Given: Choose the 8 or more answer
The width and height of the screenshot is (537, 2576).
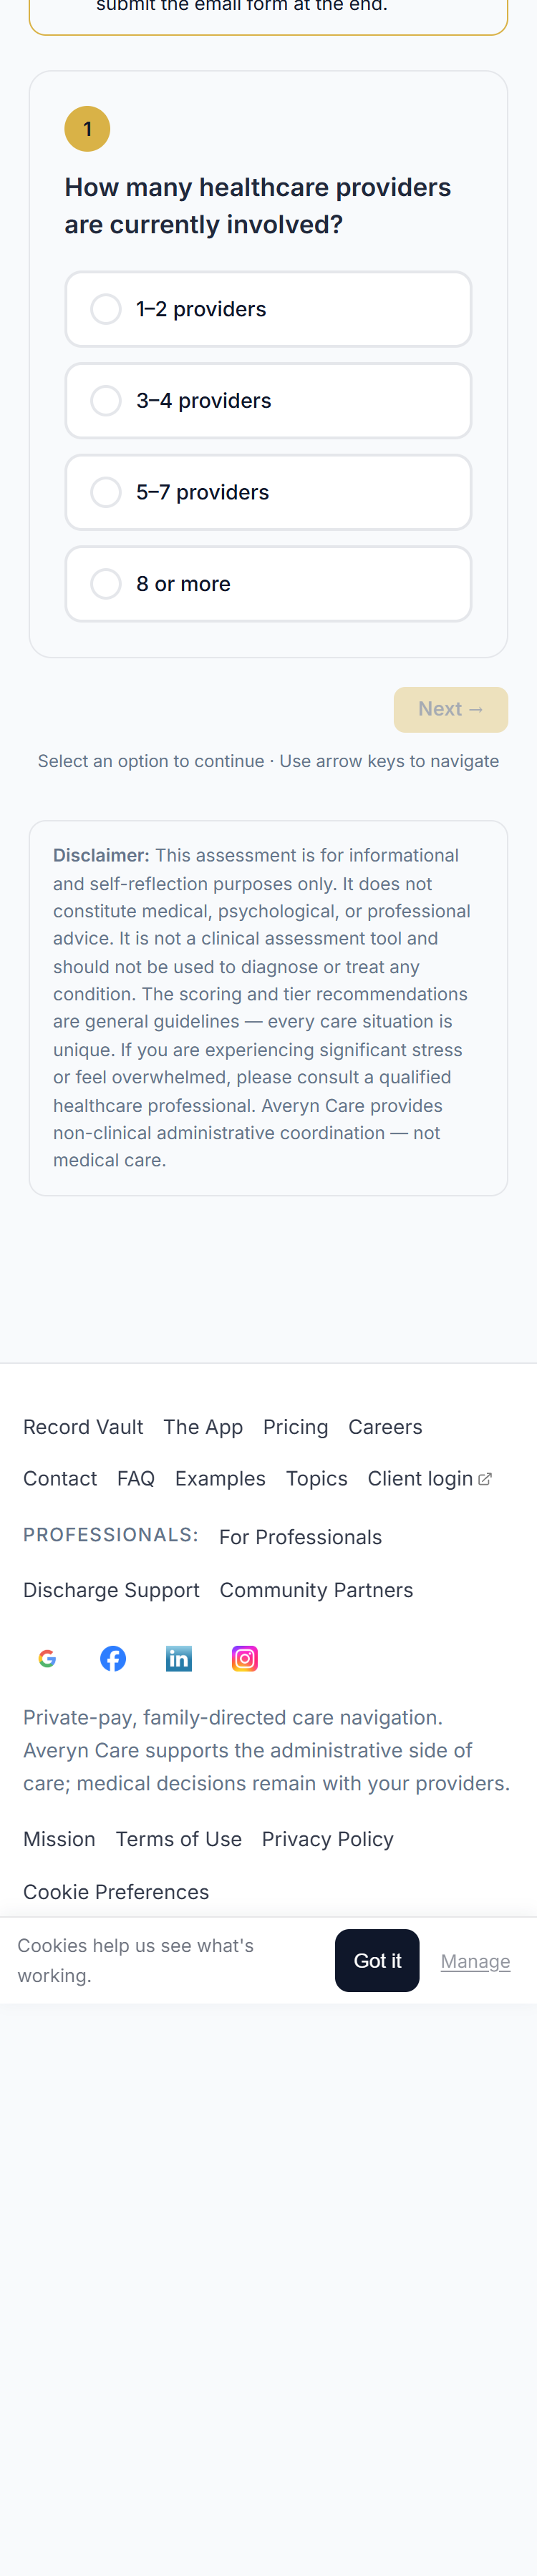Looking at the screenshot, I should (268, 583).
